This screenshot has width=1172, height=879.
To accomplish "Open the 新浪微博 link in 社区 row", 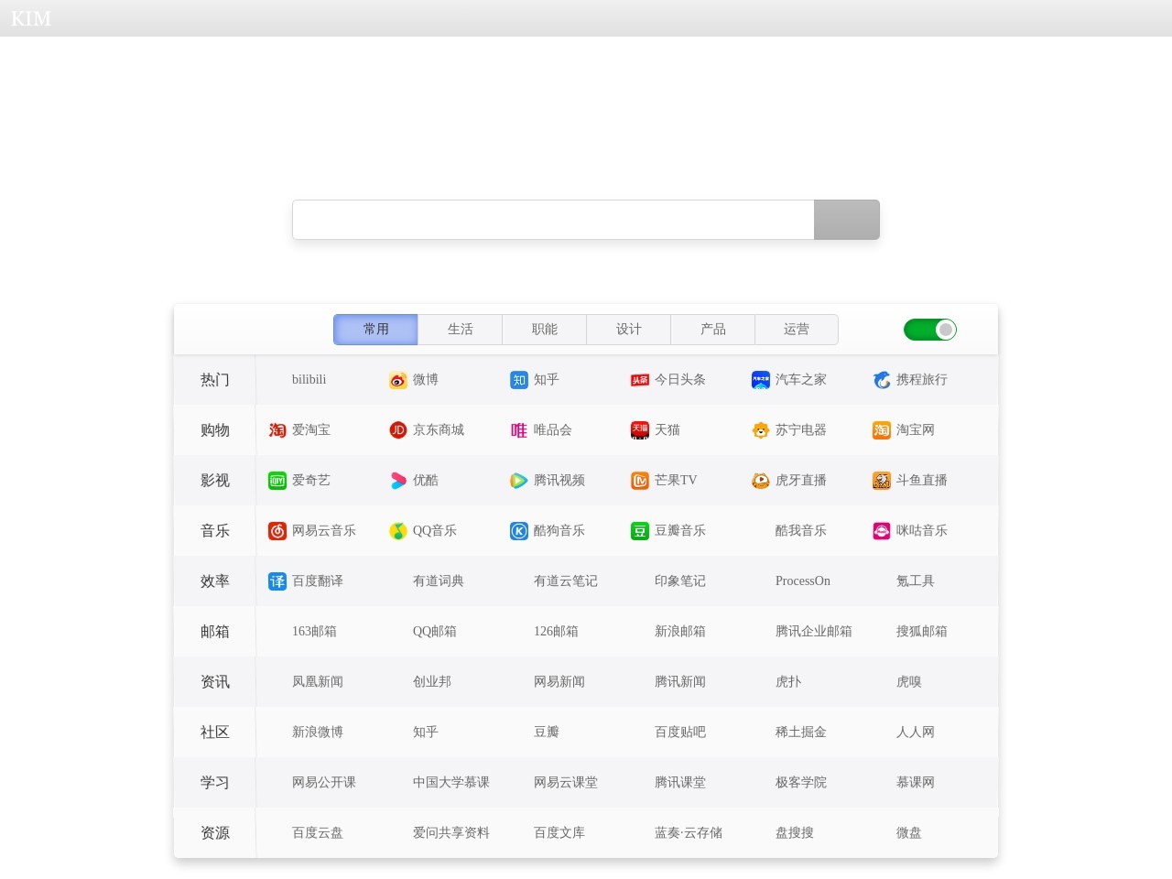I will (x=318, y=732).
